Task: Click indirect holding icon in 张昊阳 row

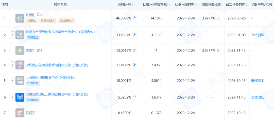Action: click(218, 18)
